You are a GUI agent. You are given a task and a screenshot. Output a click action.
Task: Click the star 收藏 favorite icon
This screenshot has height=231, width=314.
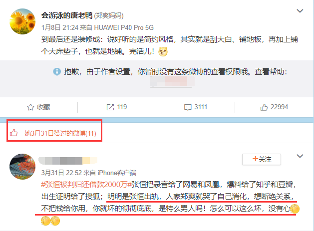point(30,107)
